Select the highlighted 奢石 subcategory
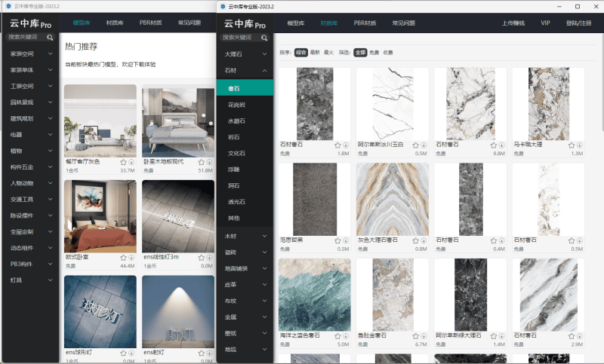This screenshot has height=364, width=604. tap(245, 87)
